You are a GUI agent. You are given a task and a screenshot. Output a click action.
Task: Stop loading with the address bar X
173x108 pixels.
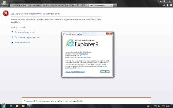(x=84, y=5)
